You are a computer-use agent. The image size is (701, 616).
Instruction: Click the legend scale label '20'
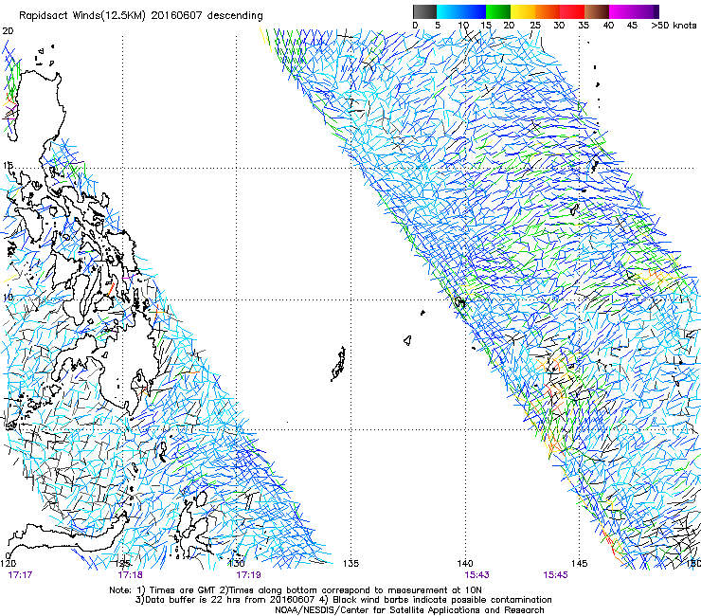click(x=509, y=25)
